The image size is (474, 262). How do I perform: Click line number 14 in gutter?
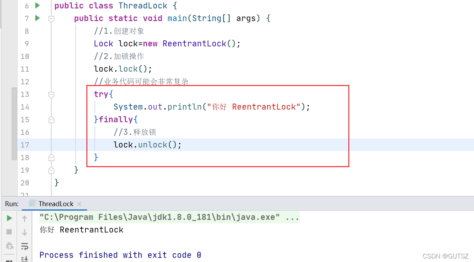point(25,107)
